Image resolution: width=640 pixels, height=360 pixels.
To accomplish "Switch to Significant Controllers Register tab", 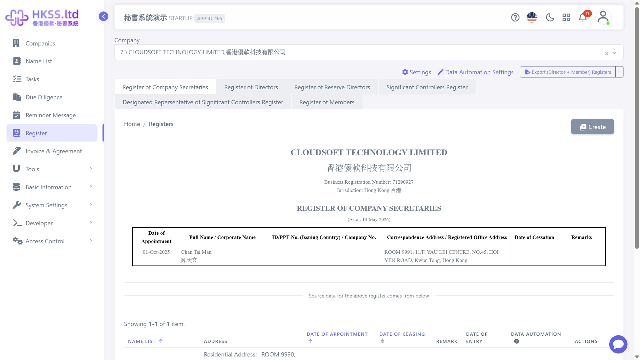I will tap(427, 87).
